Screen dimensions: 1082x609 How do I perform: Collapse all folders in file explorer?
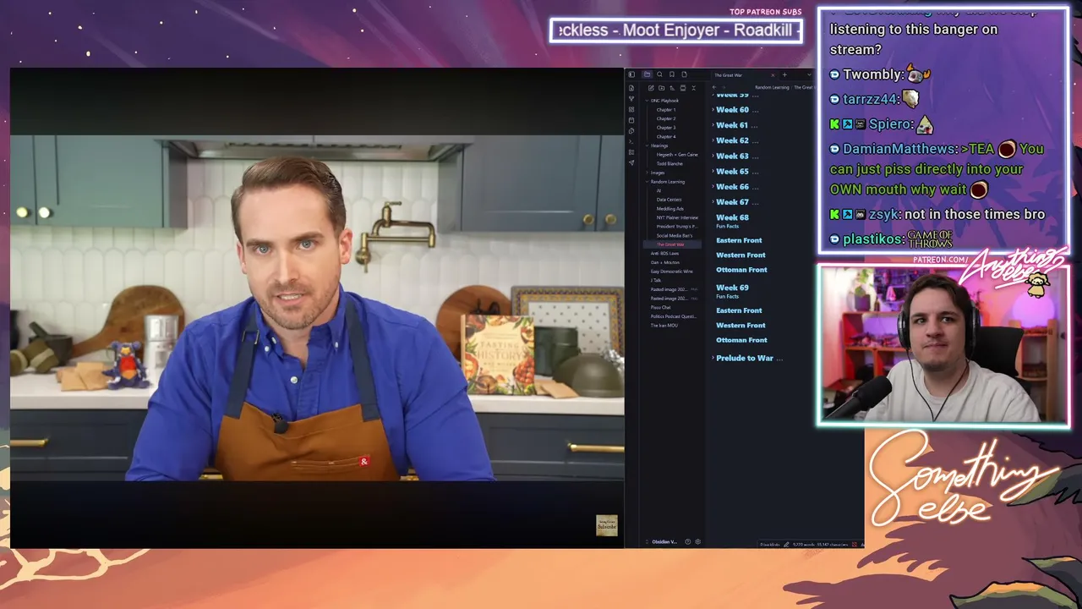tap(694, 88)
